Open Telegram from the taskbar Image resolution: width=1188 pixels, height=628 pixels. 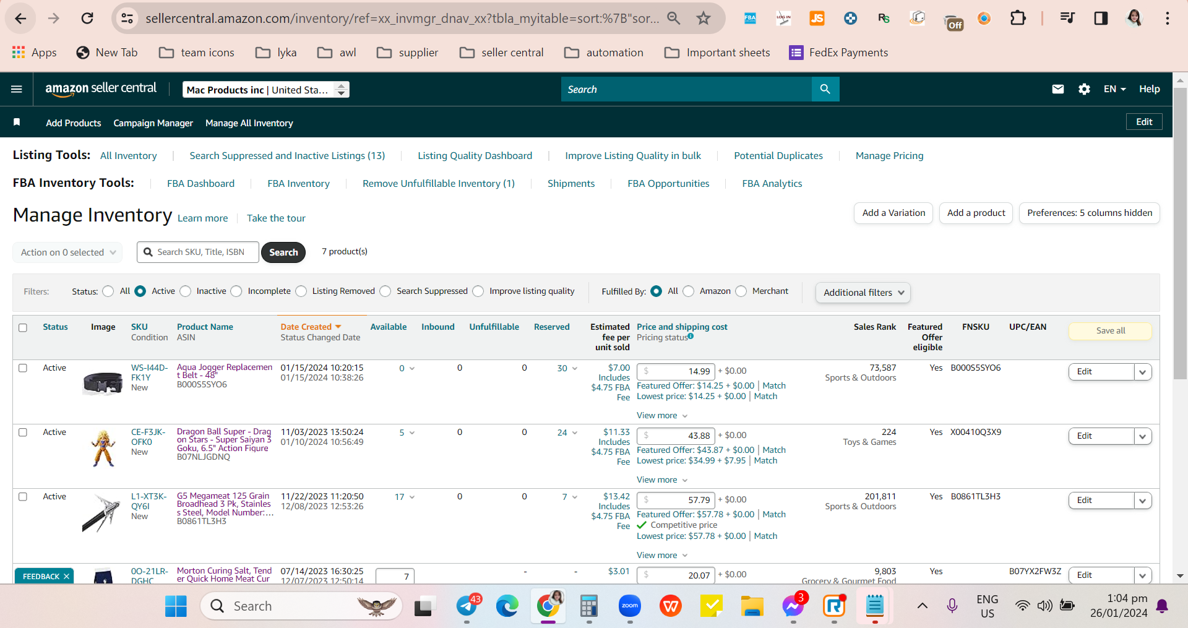[x=467, y=606]
